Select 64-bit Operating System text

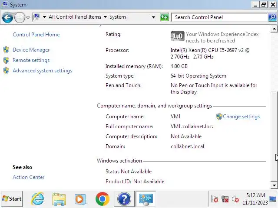click(x=198, y=76)
